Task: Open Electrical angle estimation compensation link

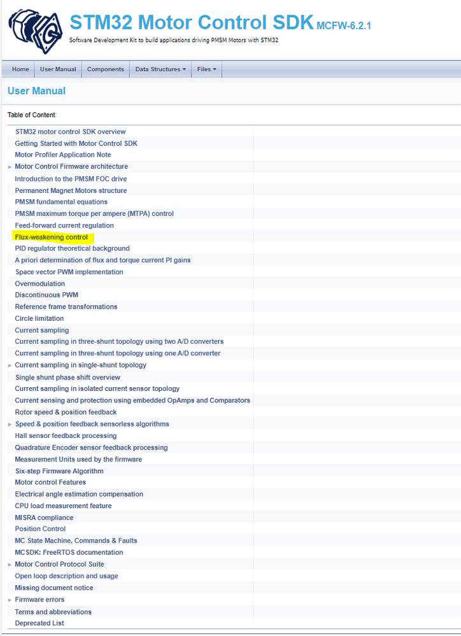Action: (x=79, y=494)
